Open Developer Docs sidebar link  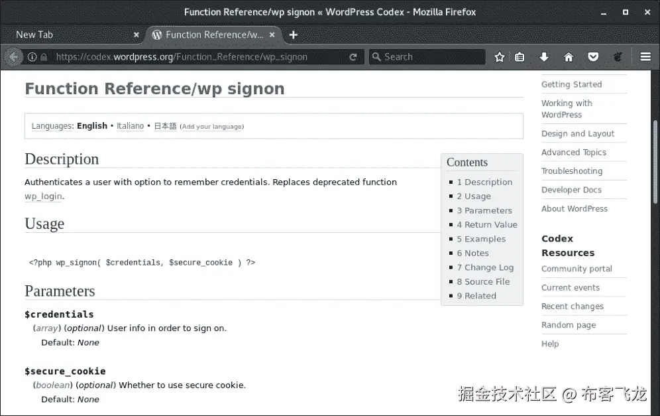click(571, 190)
